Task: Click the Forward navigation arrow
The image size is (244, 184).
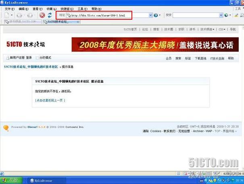Action: pos(30,15)
